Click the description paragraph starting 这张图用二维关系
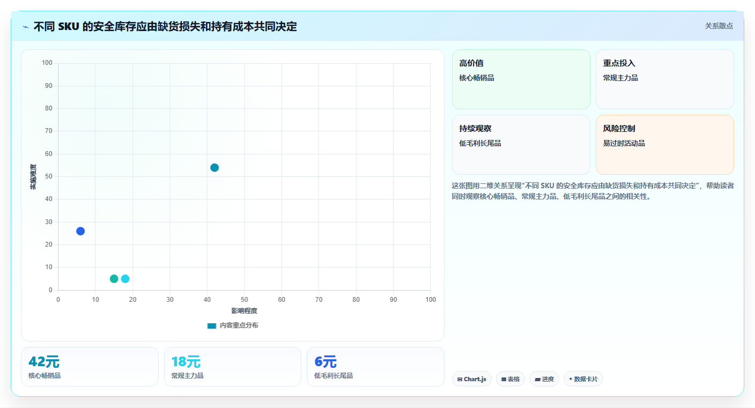The height and width of the screenshot is (408, 755). [x=593, y=191]
